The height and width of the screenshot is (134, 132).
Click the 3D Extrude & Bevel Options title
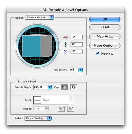click(x=65, y=10)
